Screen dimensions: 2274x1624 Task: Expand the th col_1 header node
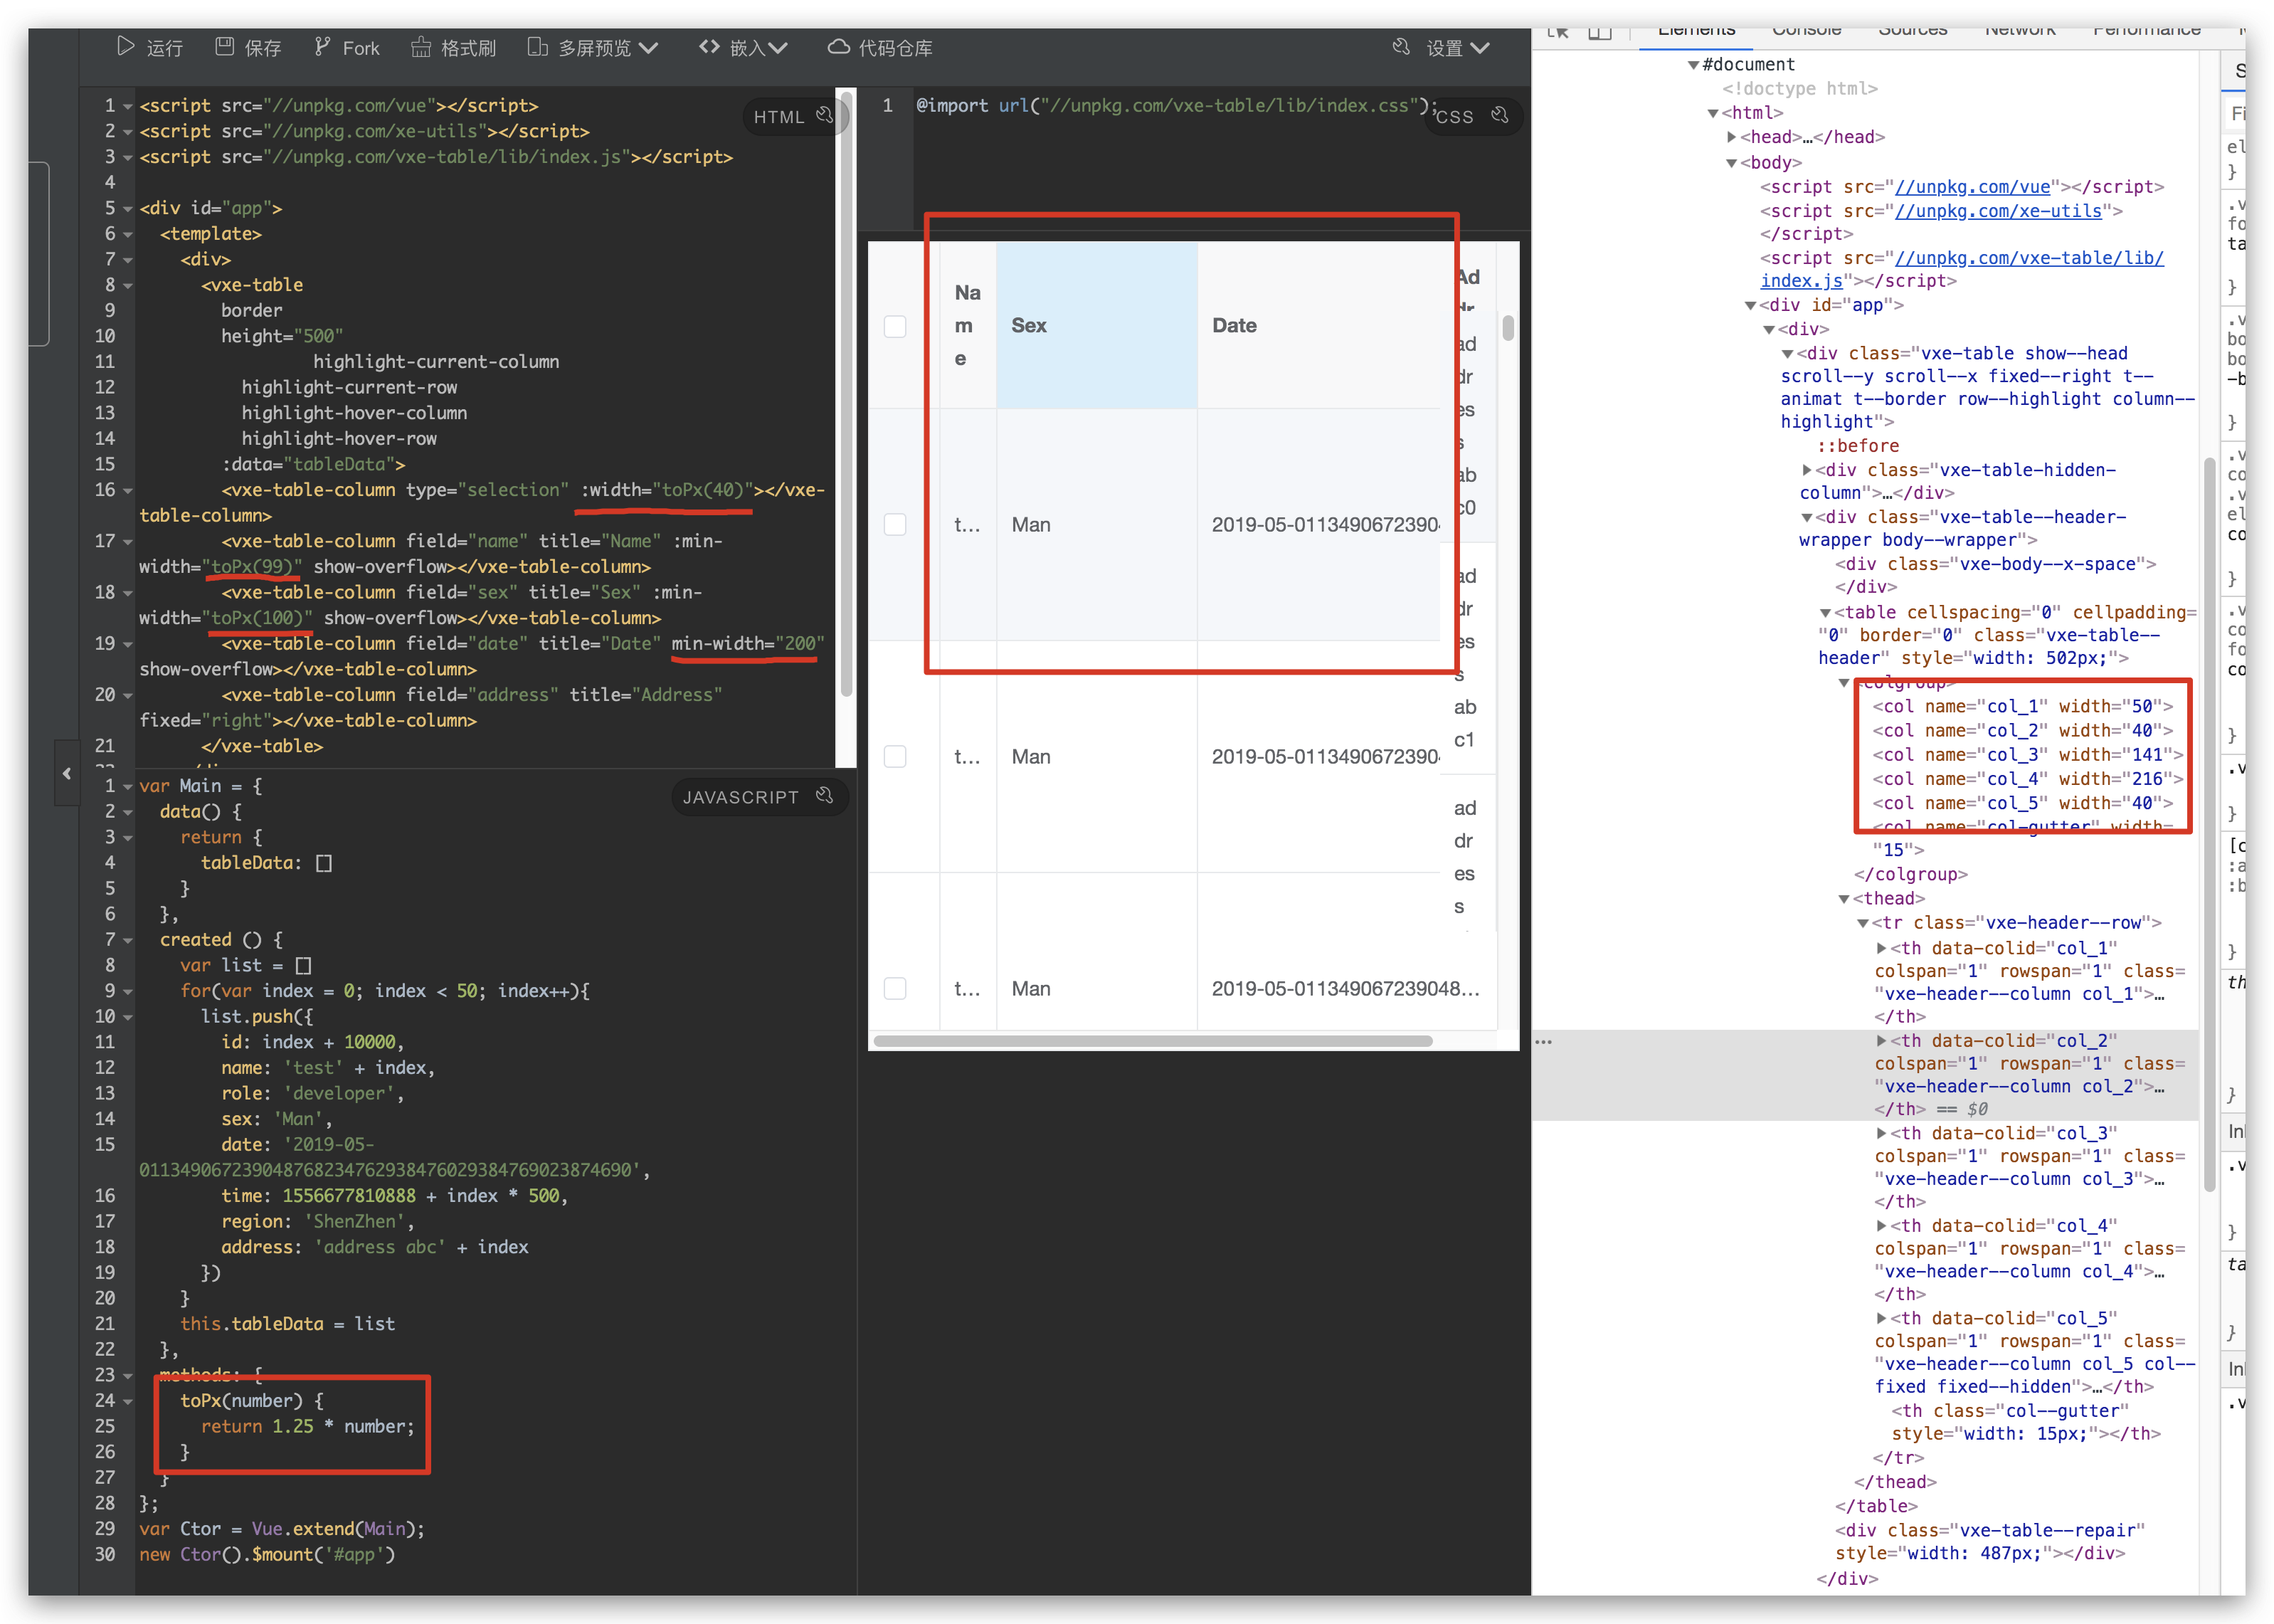click(1881, 948)
